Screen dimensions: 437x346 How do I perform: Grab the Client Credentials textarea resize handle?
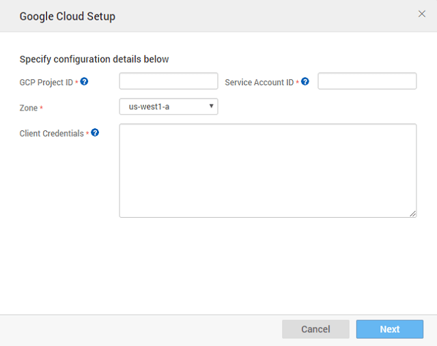413,214
